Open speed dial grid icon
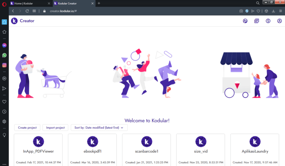 [x=34, y=11]
